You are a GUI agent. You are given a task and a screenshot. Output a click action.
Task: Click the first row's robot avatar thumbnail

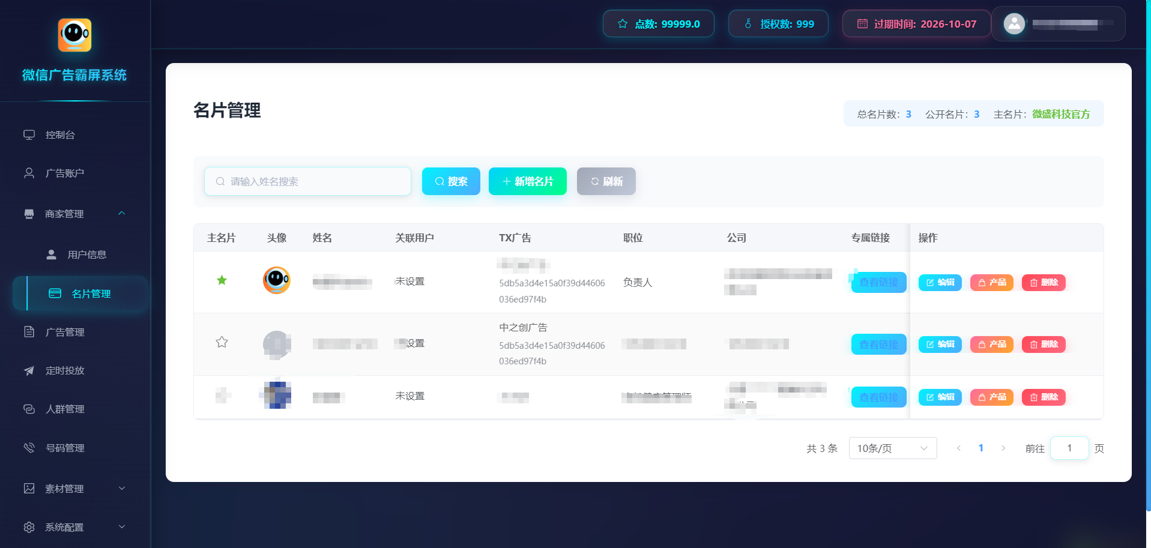tap(276, 280)
